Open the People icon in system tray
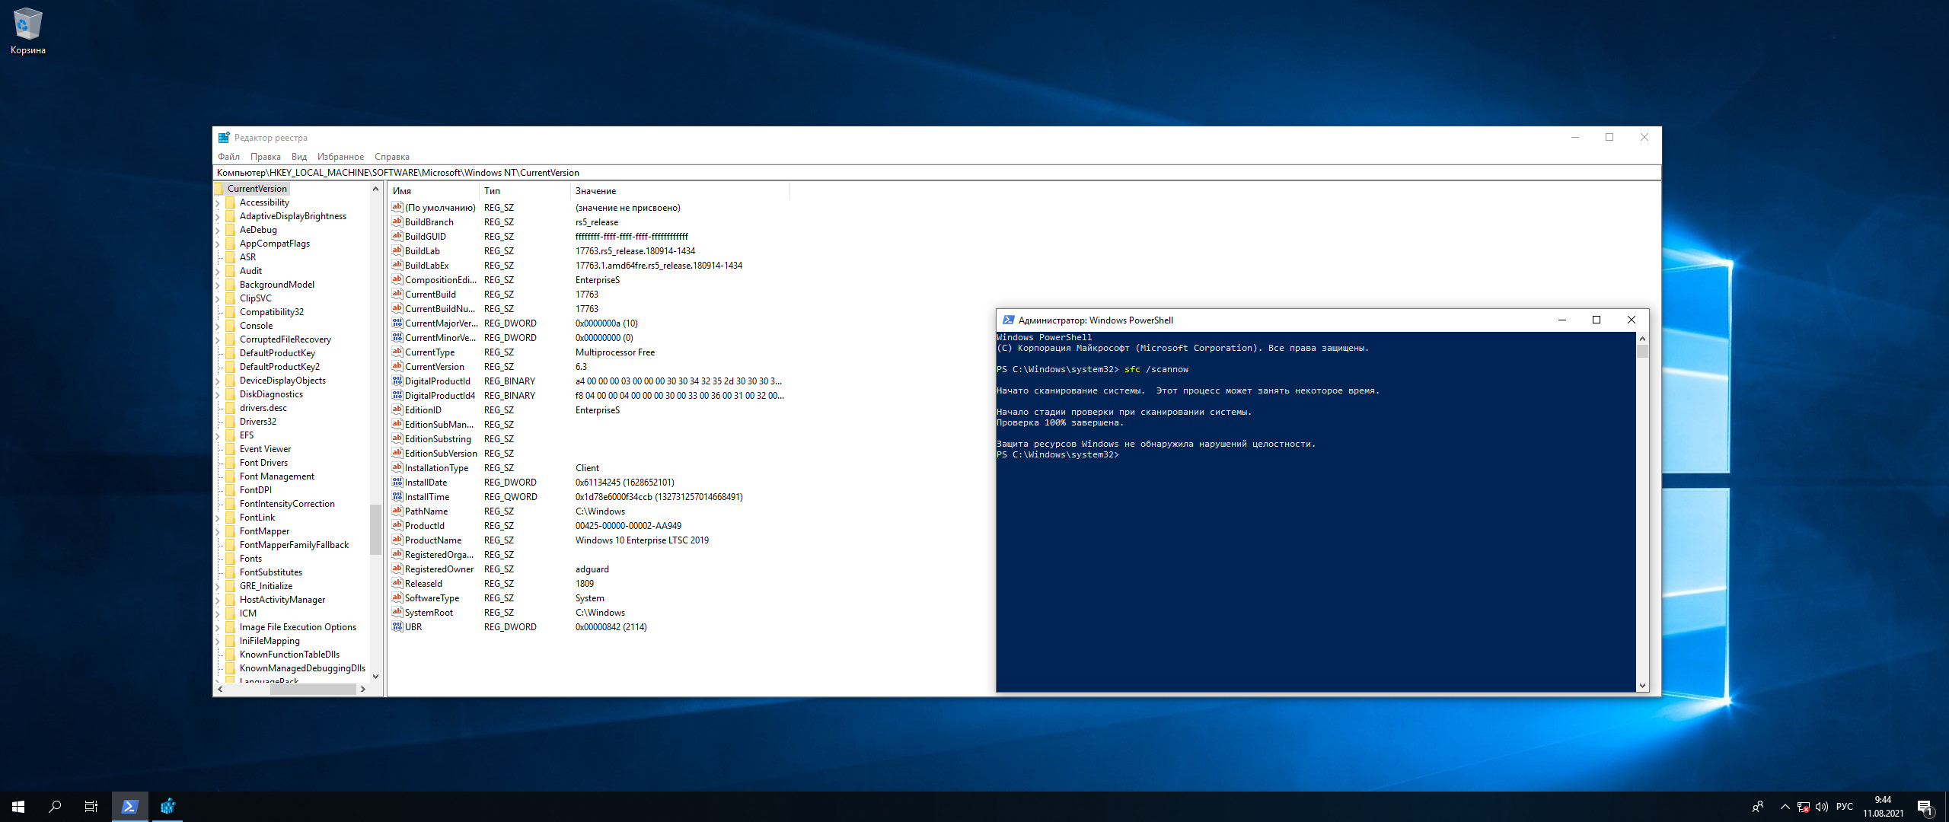The width and height of the screenshot is (1949, 822). (x=1758, y=807)
